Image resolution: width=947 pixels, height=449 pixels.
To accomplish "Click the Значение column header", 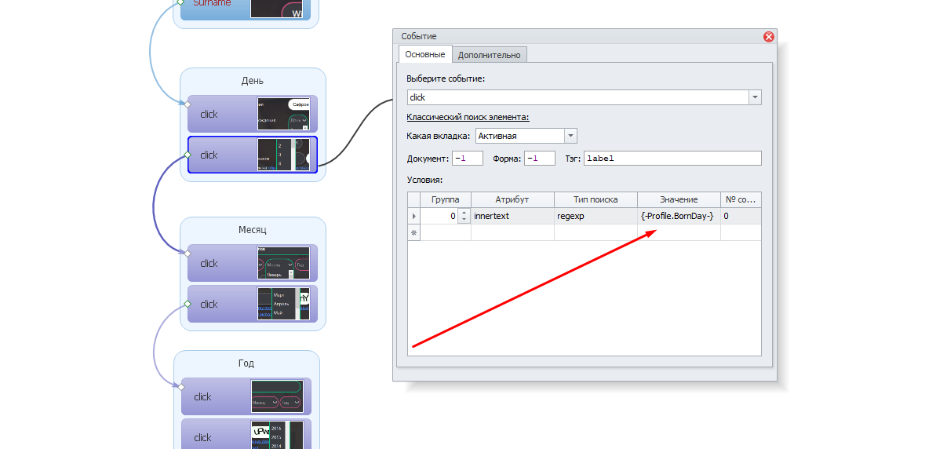I will (x=679, y=199).
